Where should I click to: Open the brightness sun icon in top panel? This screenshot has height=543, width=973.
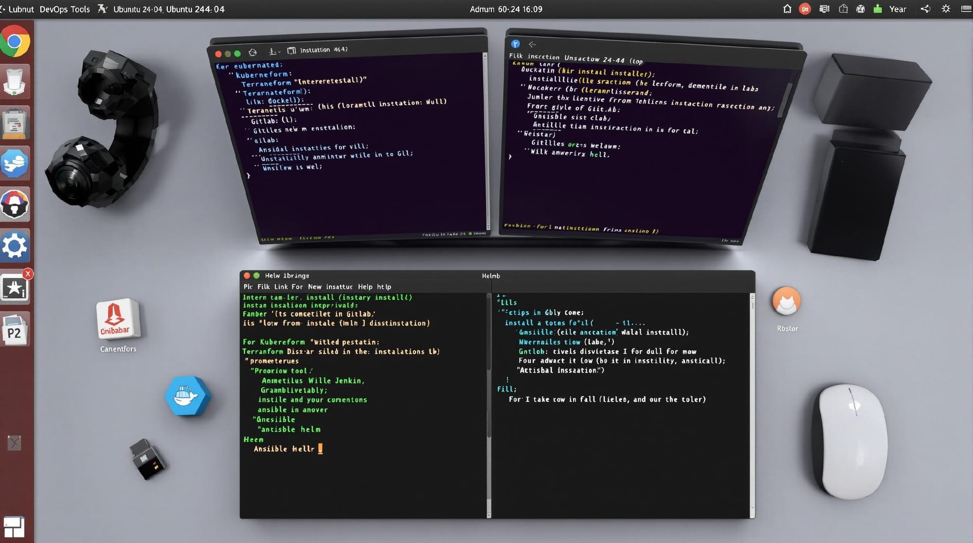coord(946,9)
